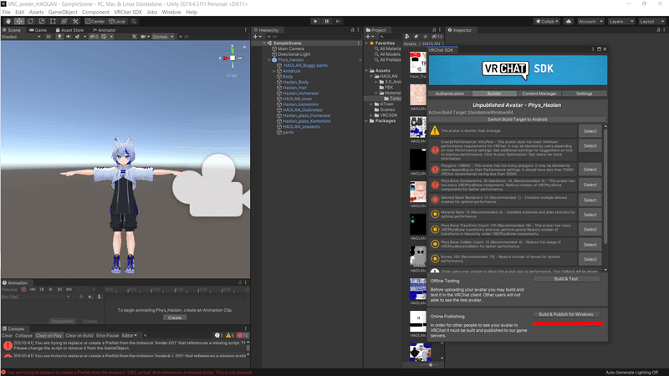
Task: Open the Account dropdown
Action: 590,22
